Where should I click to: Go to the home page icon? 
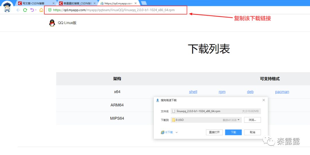point(41,10)
